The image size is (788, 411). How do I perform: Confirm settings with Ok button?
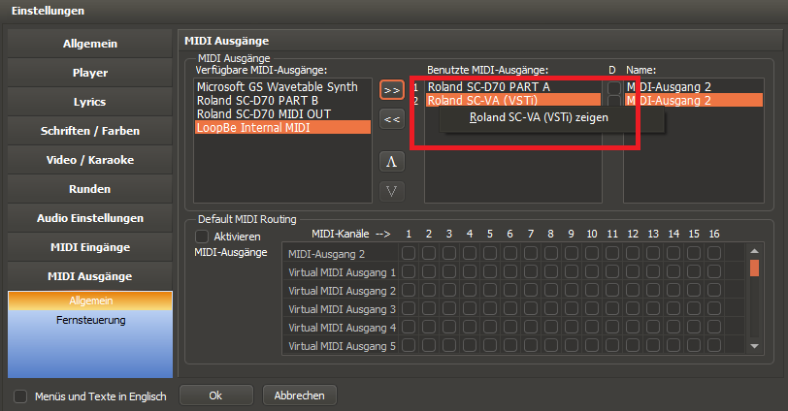pos(215,395)
